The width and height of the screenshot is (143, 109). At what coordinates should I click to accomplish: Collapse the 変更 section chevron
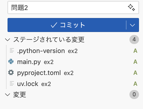coord(8,95)
